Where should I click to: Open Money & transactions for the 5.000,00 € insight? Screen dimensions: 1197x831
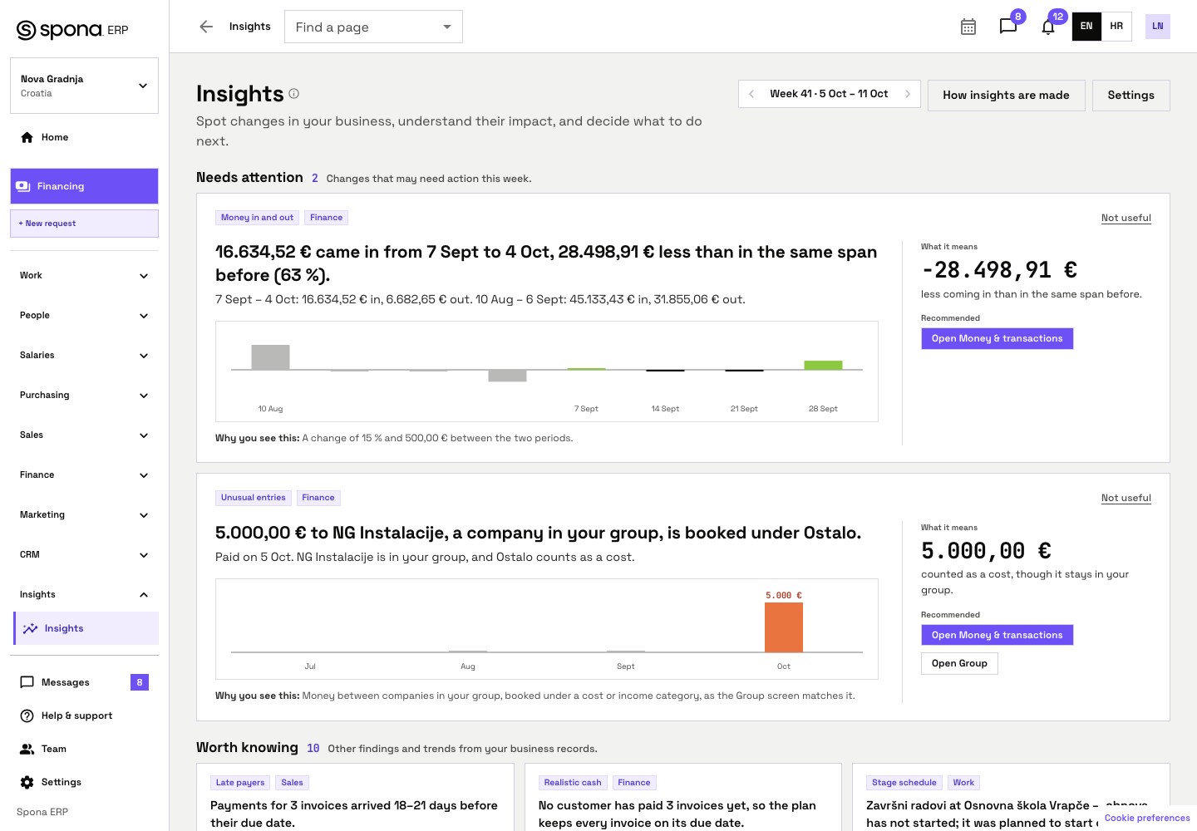click(997, 635)
